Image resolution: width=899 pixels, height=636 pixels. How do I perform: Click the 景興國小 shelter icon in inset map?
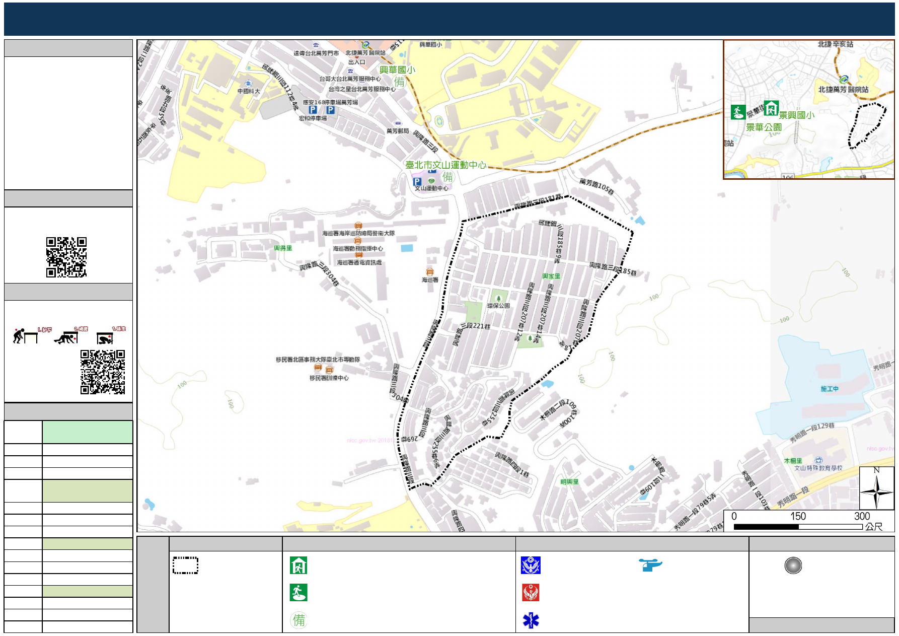coord(771,108)
